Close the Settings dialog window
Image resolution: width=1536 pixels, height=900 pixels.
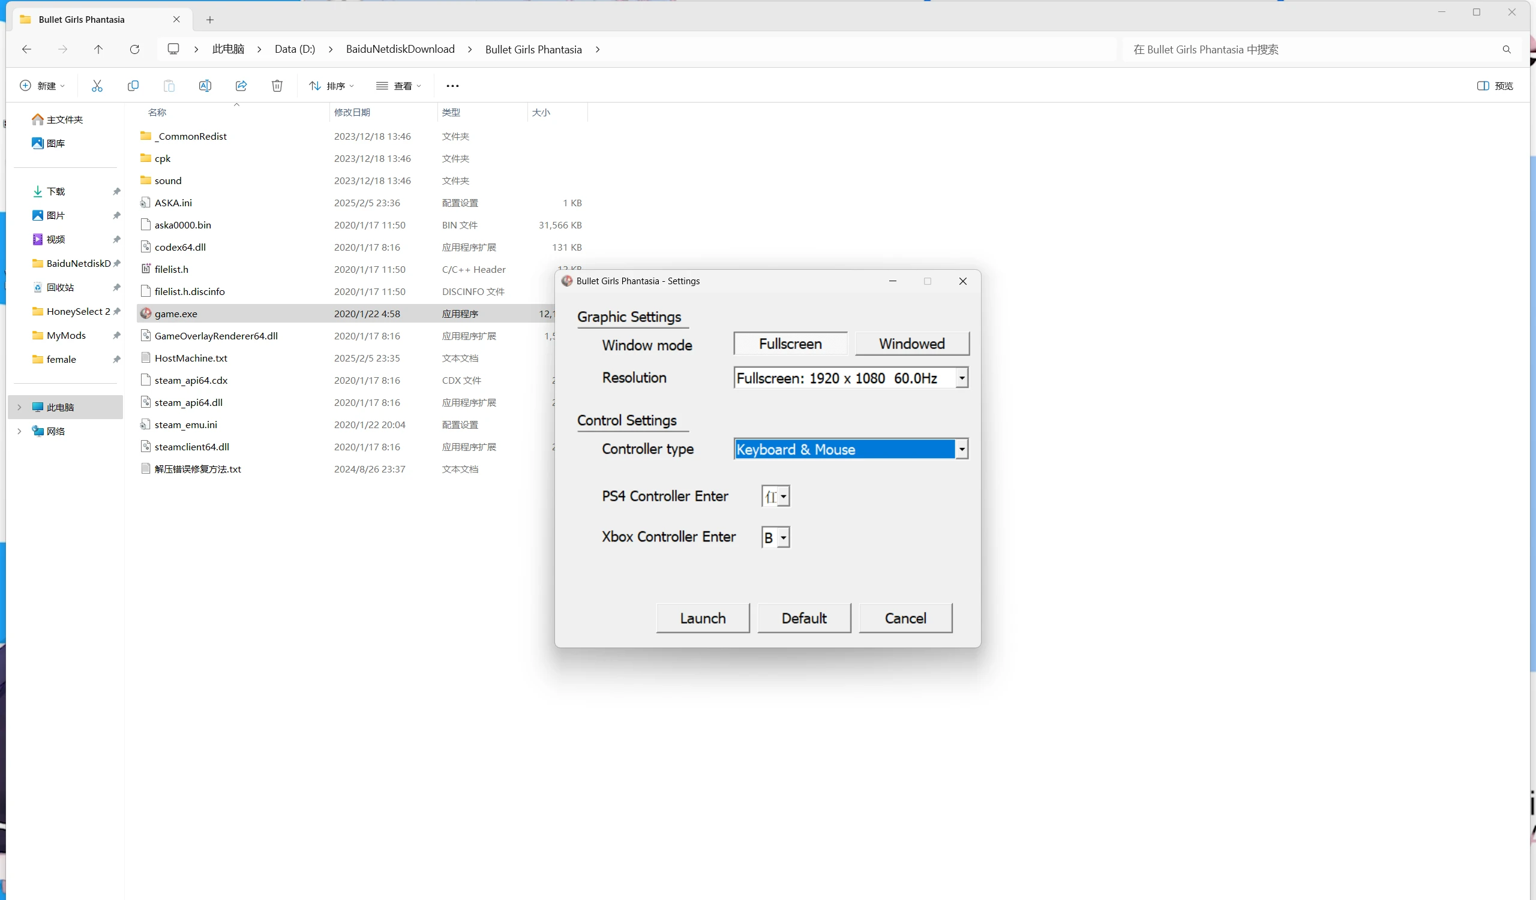[x=962, y=281]
